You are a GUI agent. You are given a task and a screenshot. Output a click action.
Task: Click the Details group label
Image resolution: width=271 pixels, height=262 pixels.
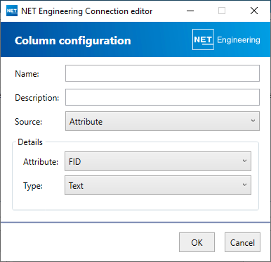point(30,142)
